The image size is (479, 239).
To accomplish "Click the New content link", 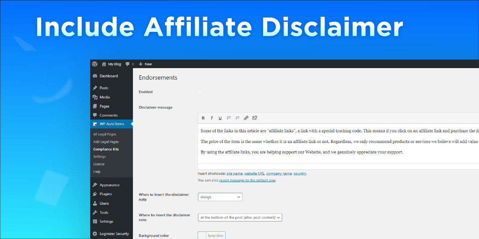I will (x=148, y=64).
